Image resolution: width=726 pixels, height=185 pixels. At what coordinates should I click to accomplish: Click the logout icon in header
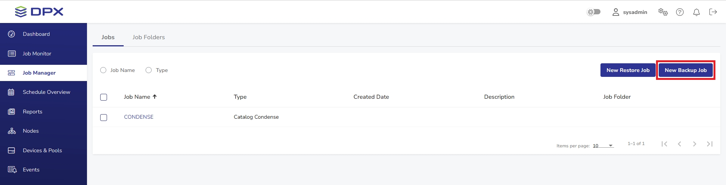tap(713, 12)
